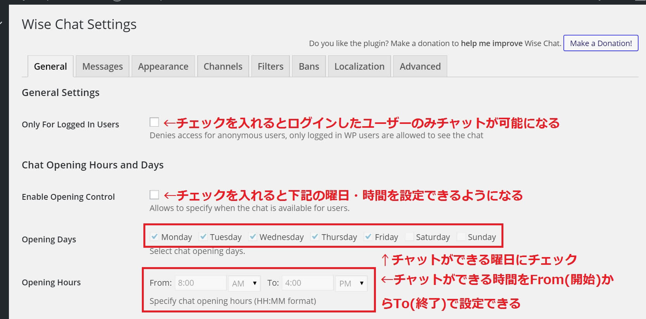Click the Wise Chat Settings heading
This screenshot has height=319, width=646.
pos(79,24)
